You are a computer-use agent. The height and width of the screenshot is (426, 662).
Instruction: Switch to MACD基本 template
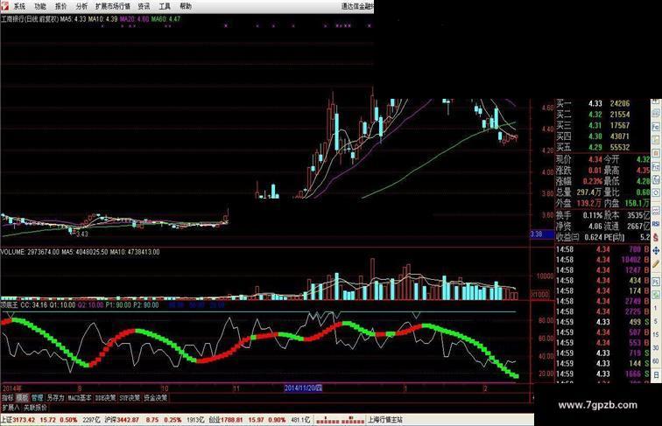pos(80,397)
